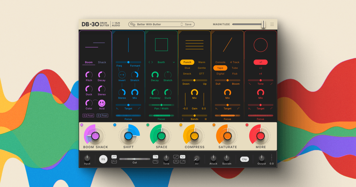Open the Booth space dropdown
The image size is (356, 187).
click(161, 62)
